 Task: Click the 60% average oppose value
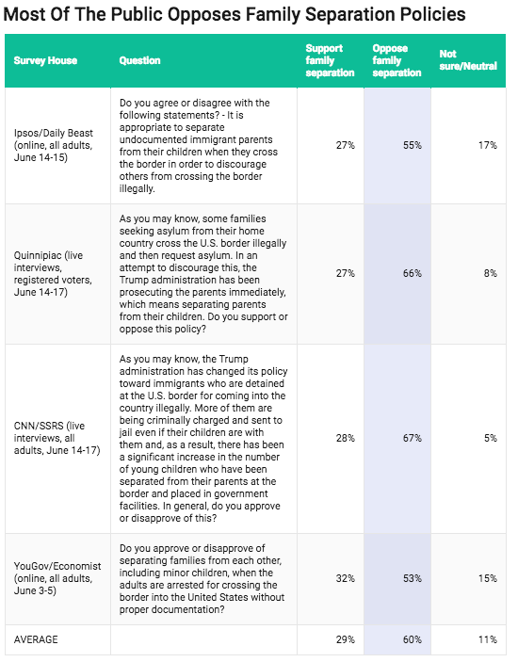coord(412,639)
